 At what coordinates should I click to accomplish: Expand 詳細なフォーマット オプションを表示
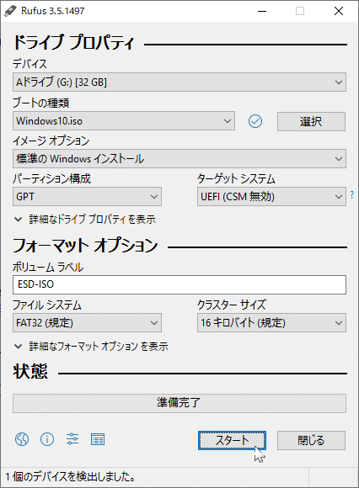click(x=91, y=346)
